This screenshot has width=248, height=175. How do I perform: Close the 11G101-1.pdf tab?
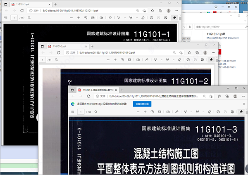coord(49,5)
